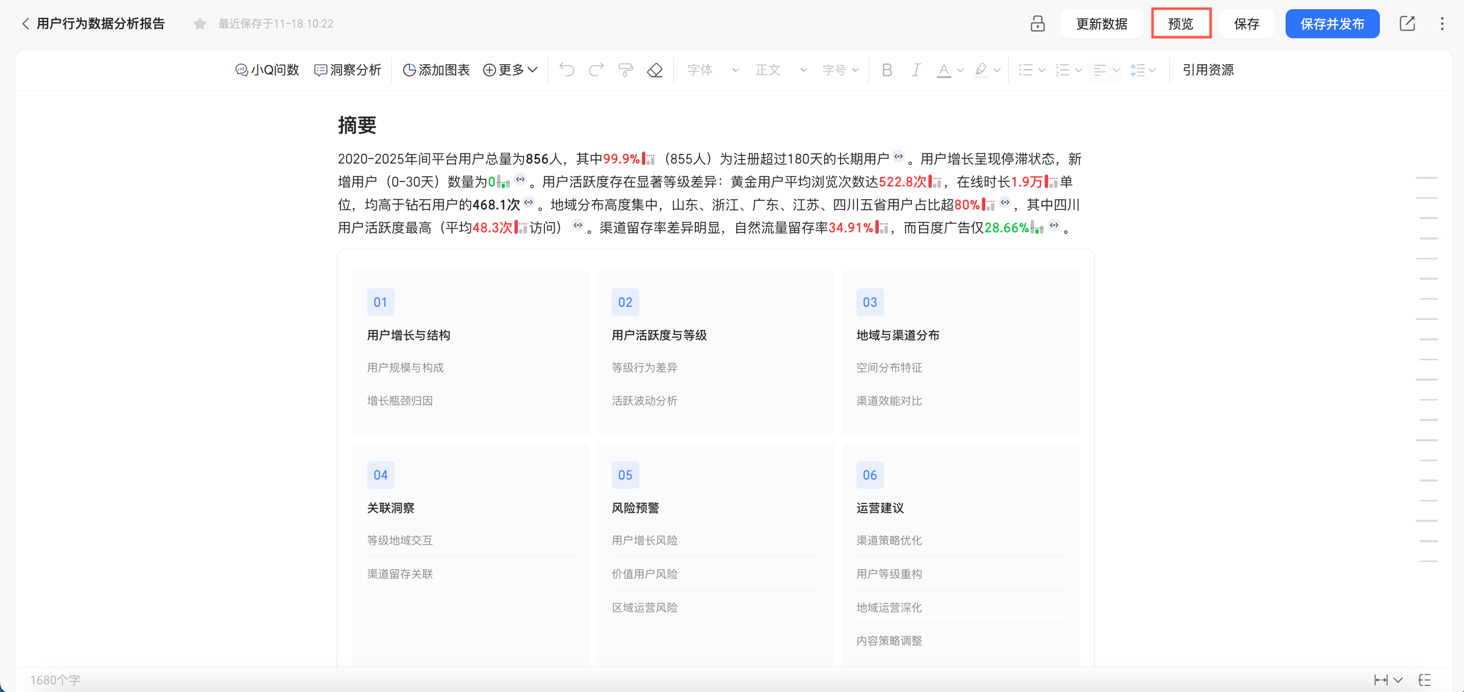Click the eraser clear formatting icon
1464x692 pixels.
(x=655, y=70)
